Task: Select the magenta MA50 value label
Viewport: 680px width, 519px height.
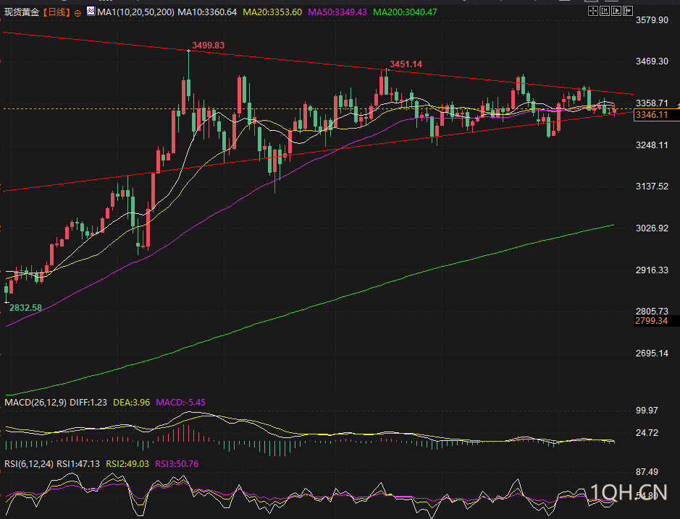Action: coord(337,12)
